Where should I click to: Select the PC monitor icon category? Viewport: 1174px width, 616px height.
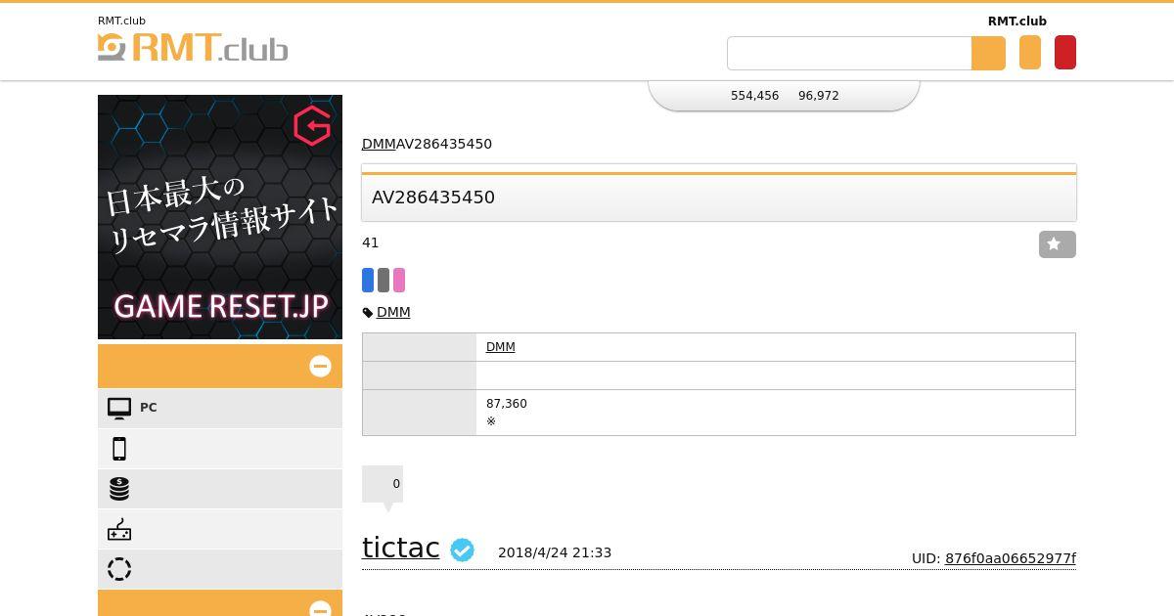point(119,408)
